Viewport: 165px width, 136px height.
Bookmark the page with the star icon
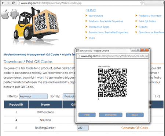(142, 3)
